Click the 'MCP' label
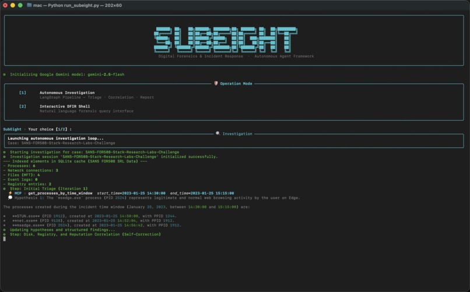Screen dimensions: 470x292 pyautogui.click(x=18, y=193)
